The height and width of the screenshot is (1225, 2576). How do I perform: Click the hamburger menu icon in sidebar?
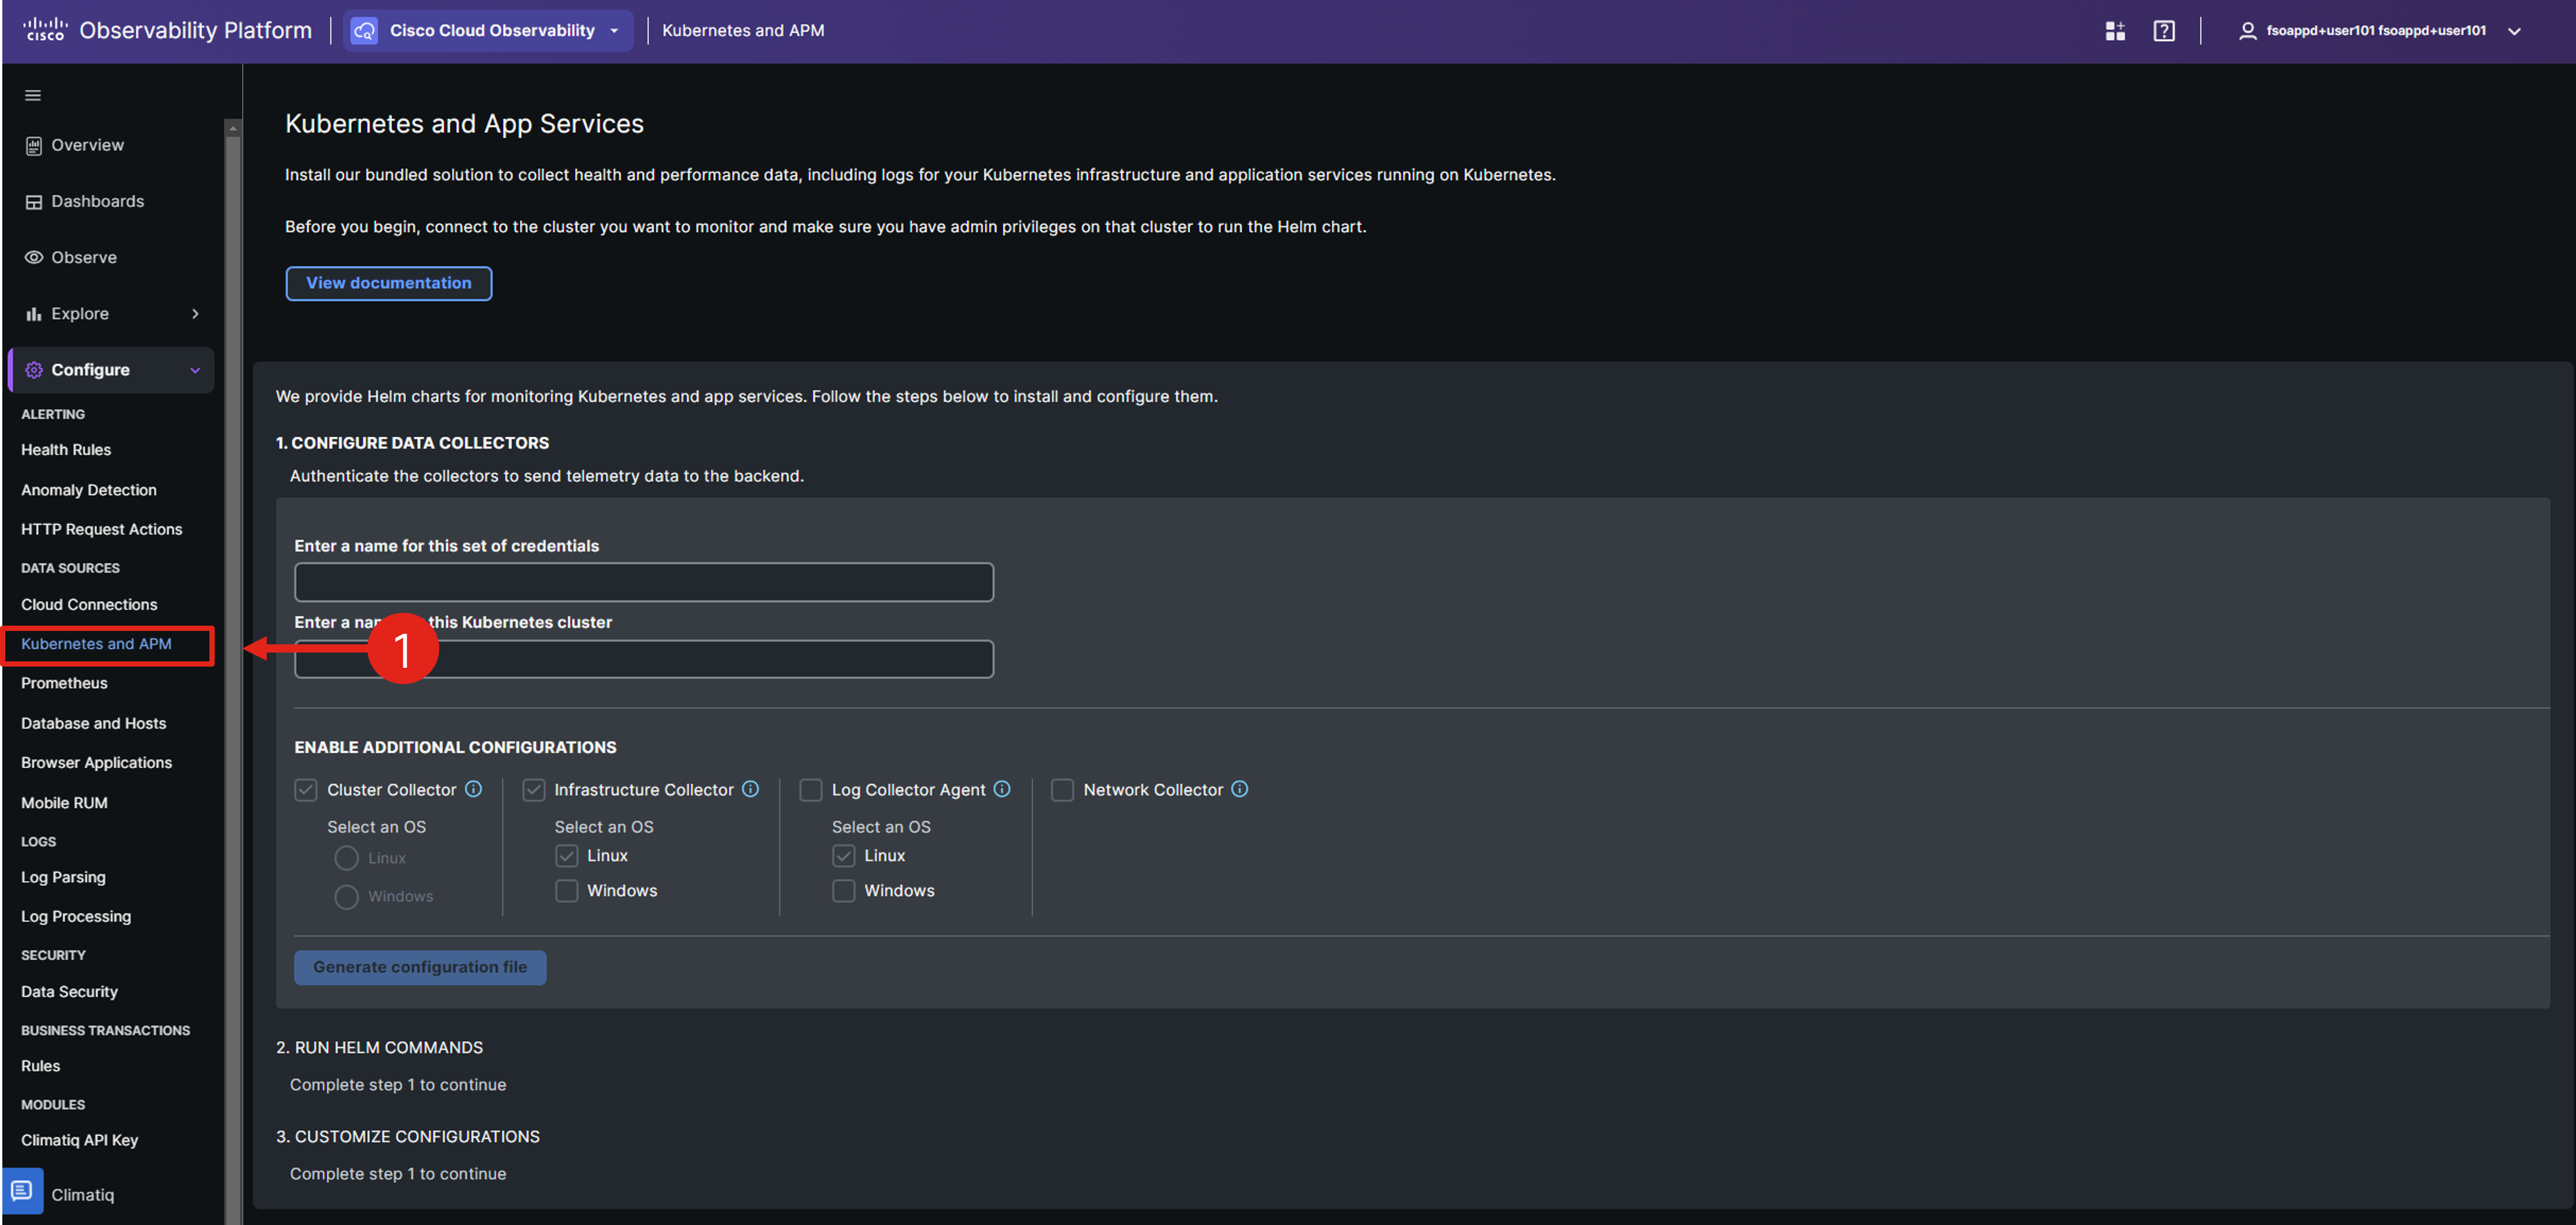33,96
